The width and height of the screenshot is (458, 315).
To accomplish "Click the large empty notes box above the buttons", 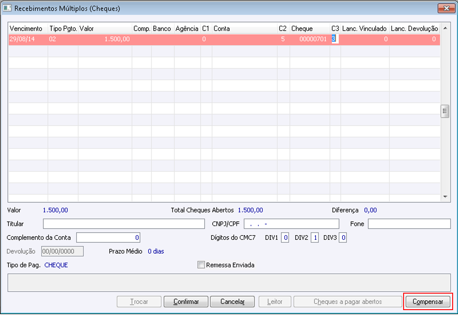I will point(229,282).
